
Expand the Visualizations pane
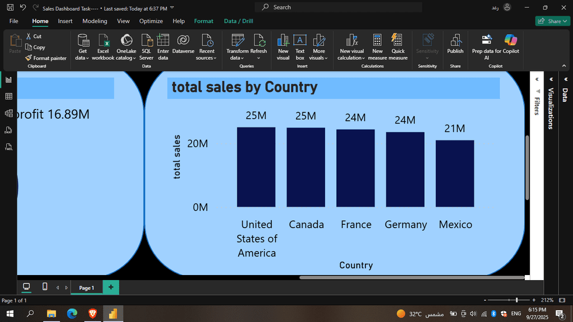click(550, 79)
